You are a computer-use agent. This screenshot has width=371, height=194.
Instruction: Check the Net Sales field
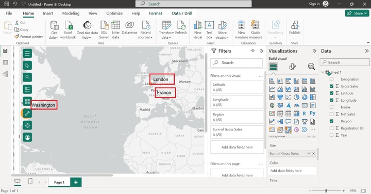331,114
